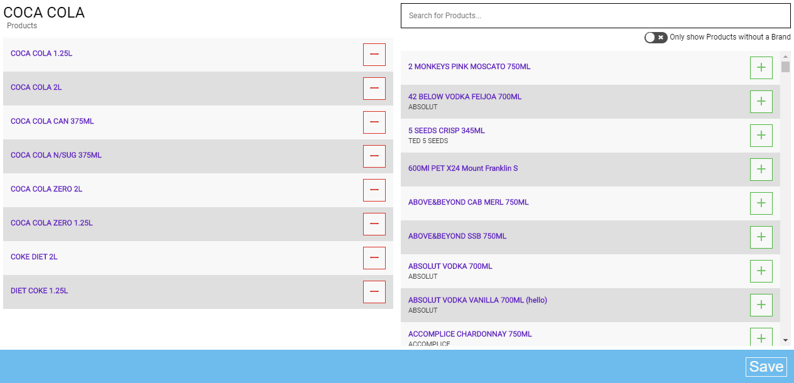Open 42 BELOW VODKA FEIJOA 700ML link

click(x=465, y=97)
